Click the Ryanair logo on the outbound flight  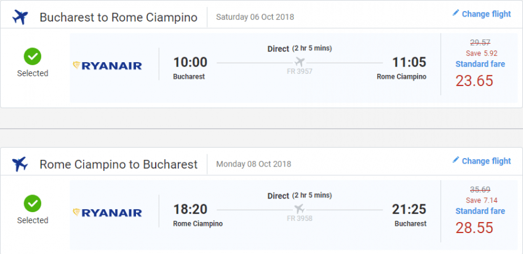pyautogui.click(x=108, y=66)
